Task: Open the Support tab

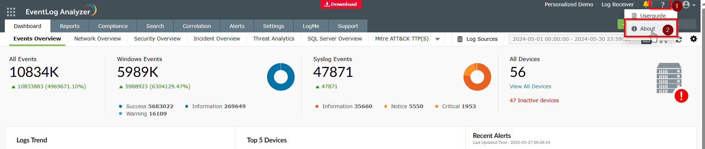Action: point(348,26)
